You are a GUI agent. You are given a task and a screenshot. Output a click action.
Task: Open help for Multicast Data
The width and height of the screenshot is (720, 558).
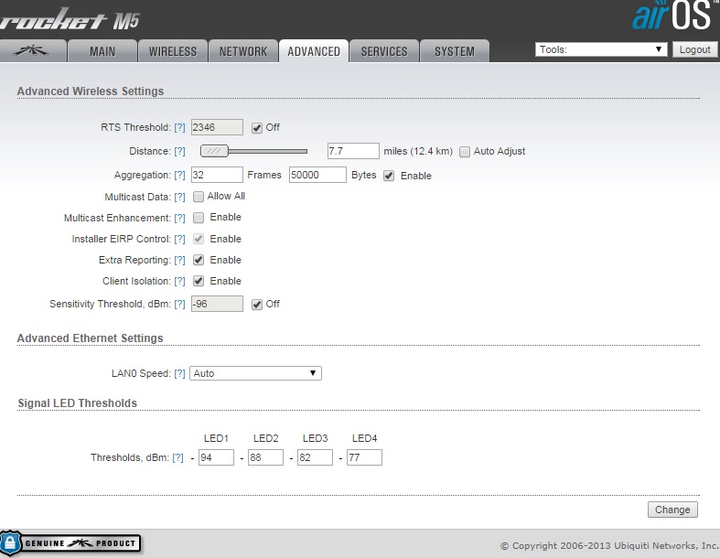point(179,197)
